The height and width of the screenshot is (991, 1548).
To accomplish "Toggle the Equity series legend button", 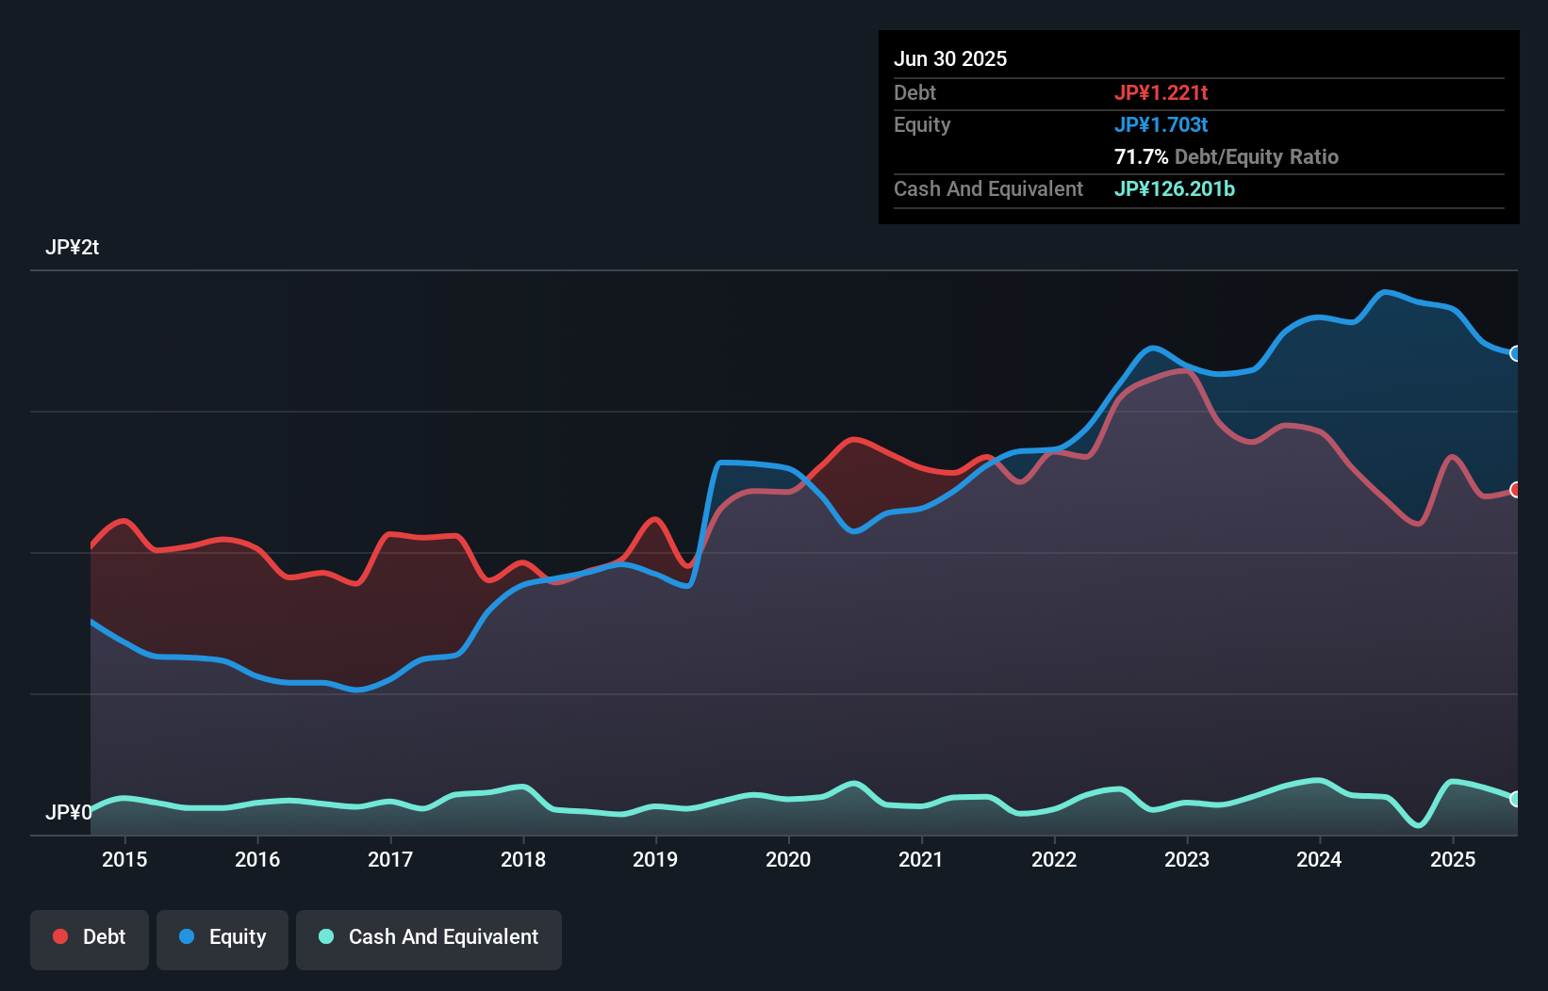I will (x=222, y=937).
